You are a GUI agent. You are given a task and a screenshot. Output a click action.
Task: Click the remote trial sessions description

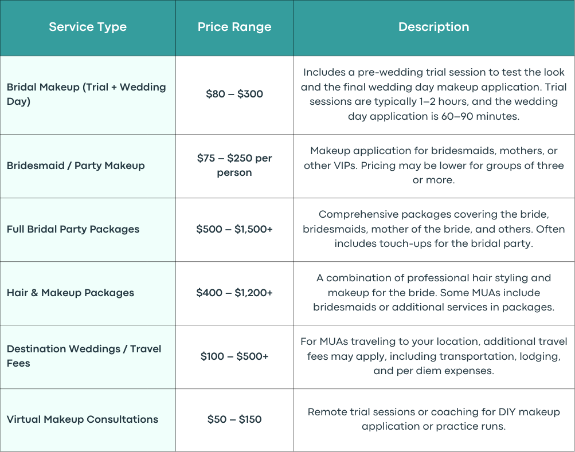(x=434, y=419)
